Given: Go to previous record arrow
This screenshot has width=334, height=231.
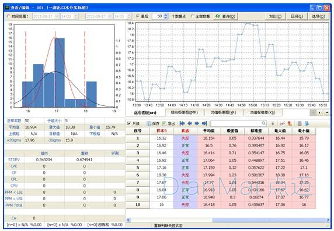Looking at the screenshot, I should [x=190, y=123].
